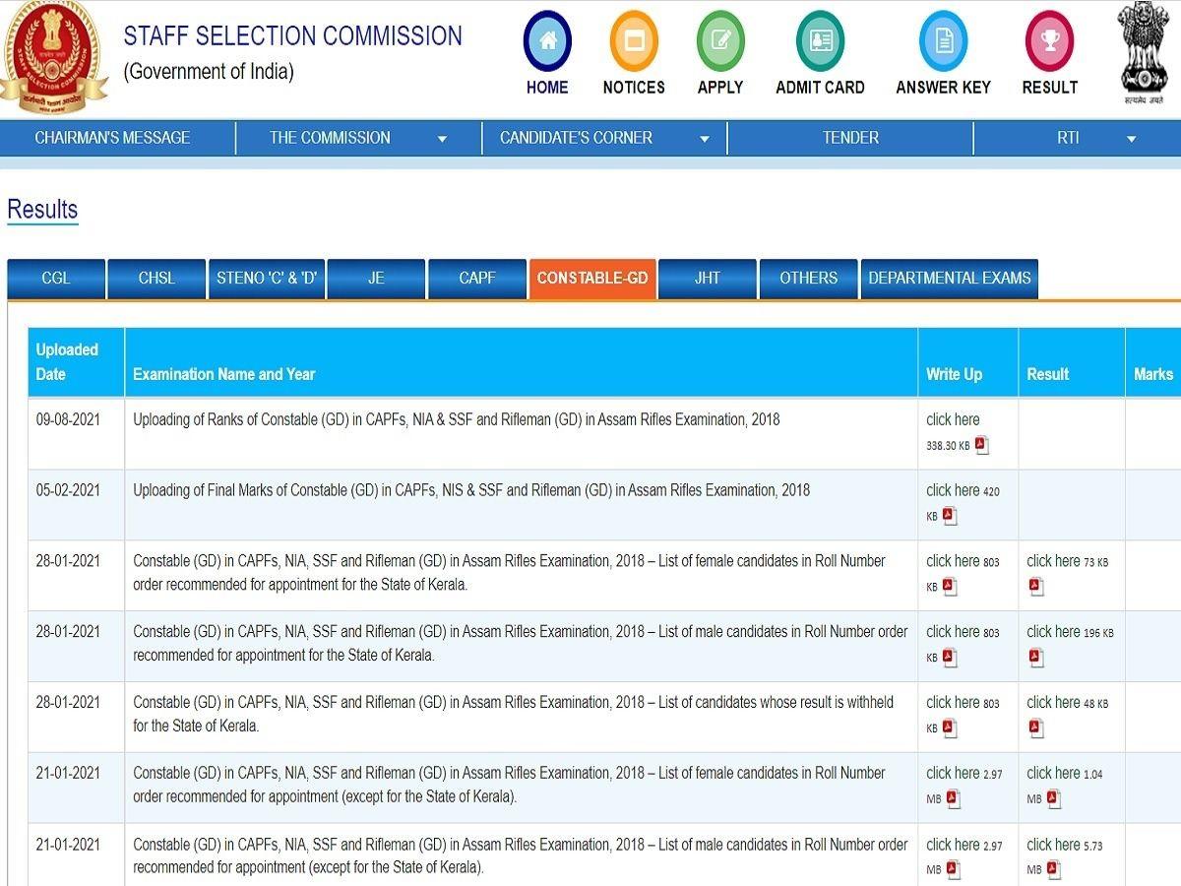Switch to the STENO 'C' & 'D' tab
Viewport: 1181px width, 886px height.
267,279
